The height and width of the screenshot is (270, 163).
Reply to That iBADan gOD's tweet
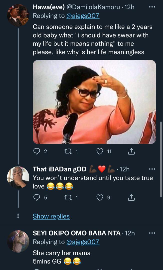36,197
